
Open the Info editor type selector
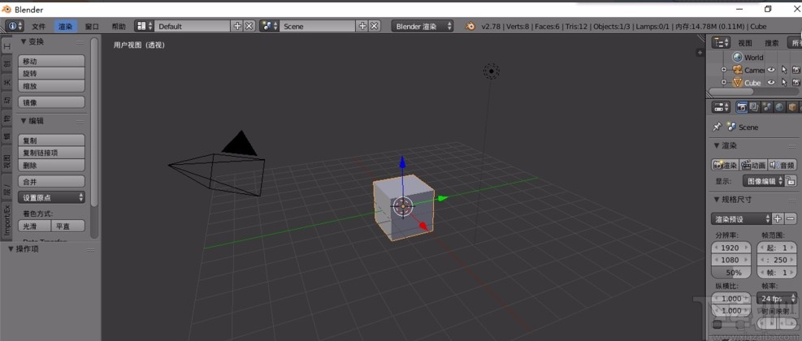point(15,26)
